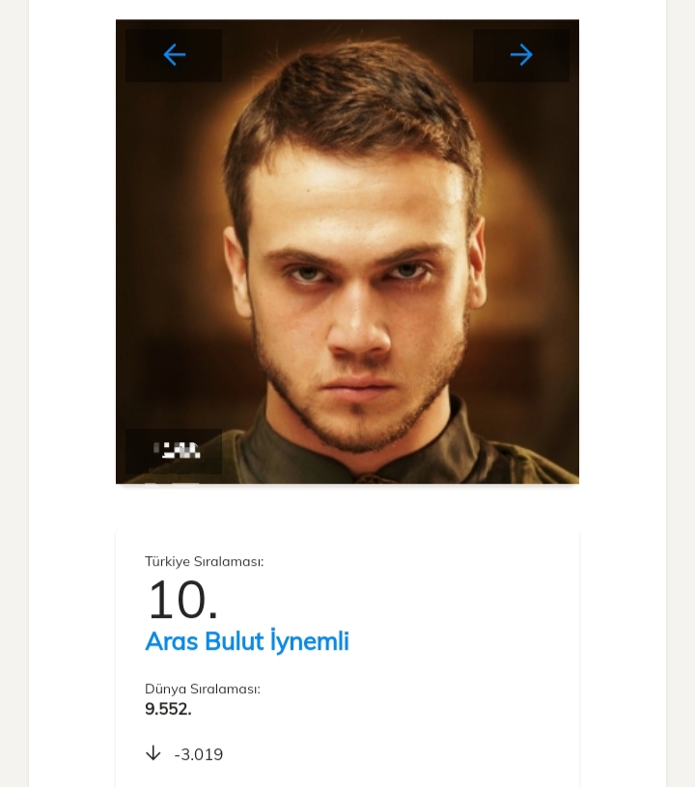Open the Aras Bulut İynemli profile link
Screen dimensions: 695x787
246,641
